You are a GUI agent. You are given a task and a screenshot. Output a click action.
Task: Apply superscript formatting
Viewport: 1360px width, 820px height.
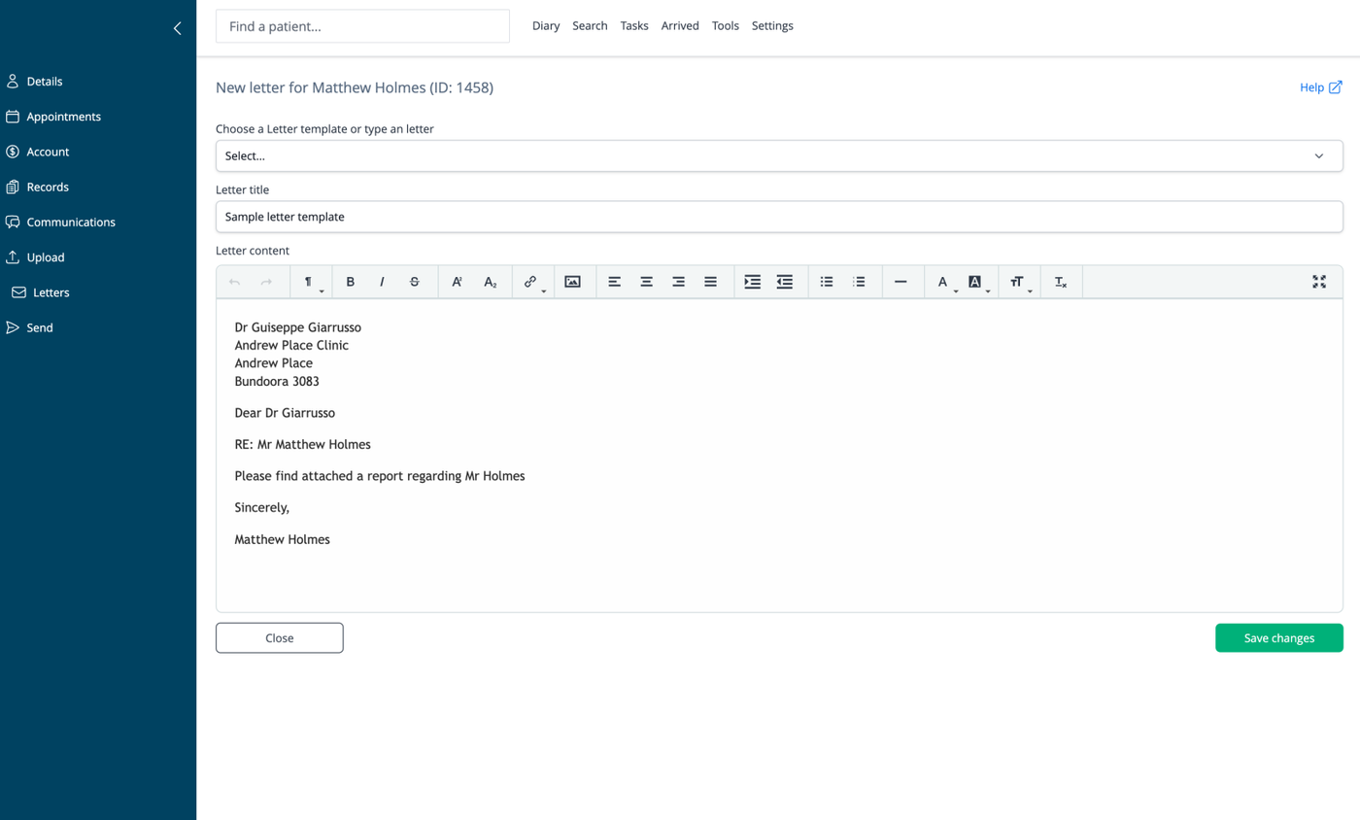point(458,282)
